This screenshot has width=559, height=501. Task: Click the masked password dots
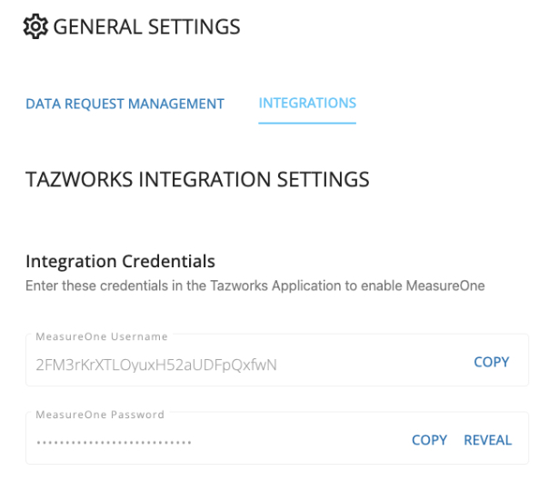pos(114,443)
